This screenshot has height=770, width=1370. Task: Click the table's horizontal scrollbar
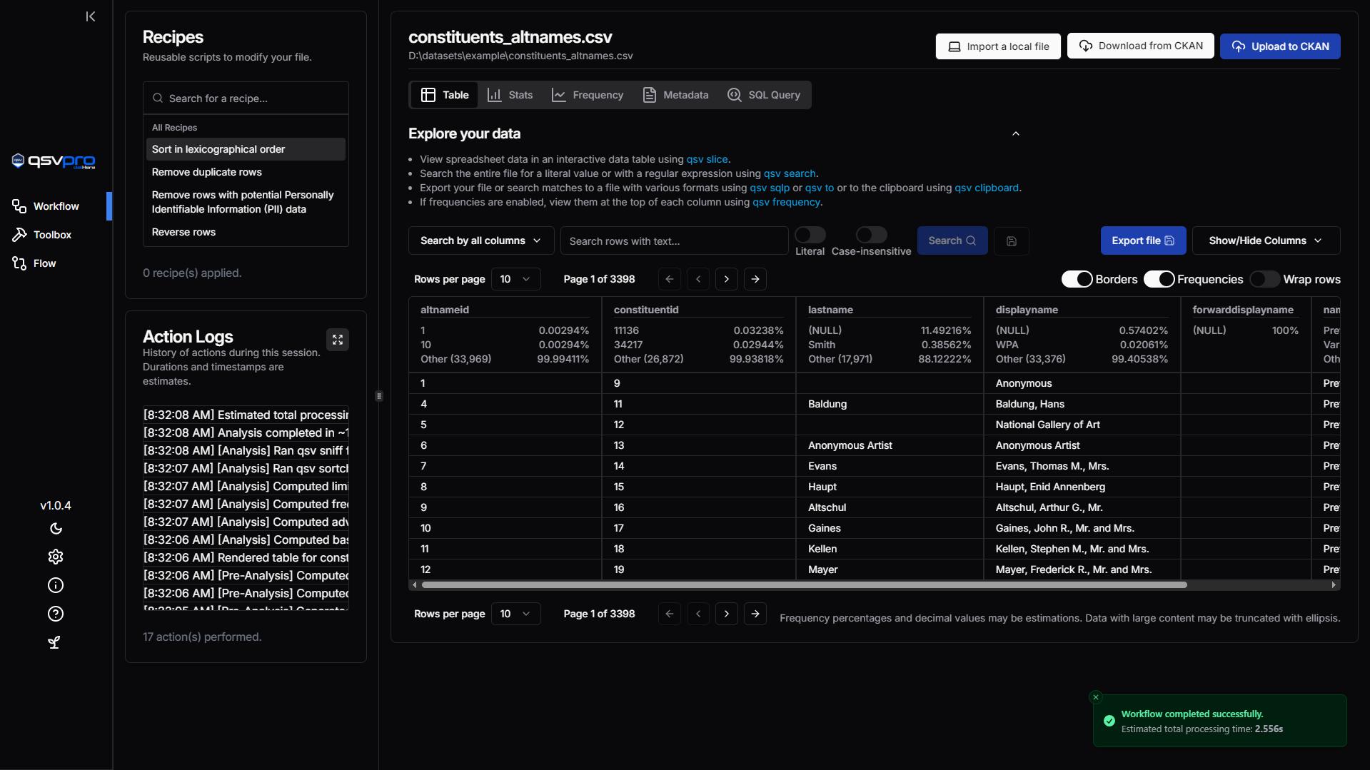coord(804,585)
